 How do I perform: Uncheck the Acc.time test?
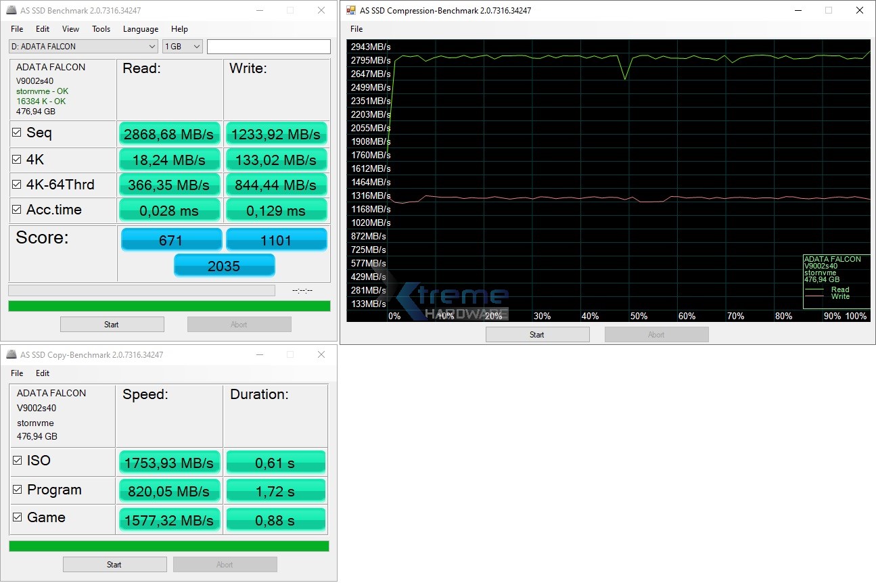coord(16,210)
